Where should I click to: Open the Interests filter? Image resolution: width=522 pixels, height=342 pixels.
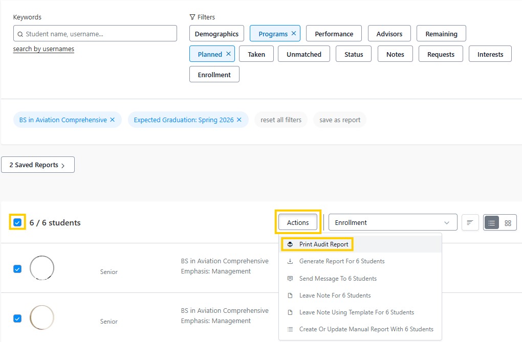490,54
